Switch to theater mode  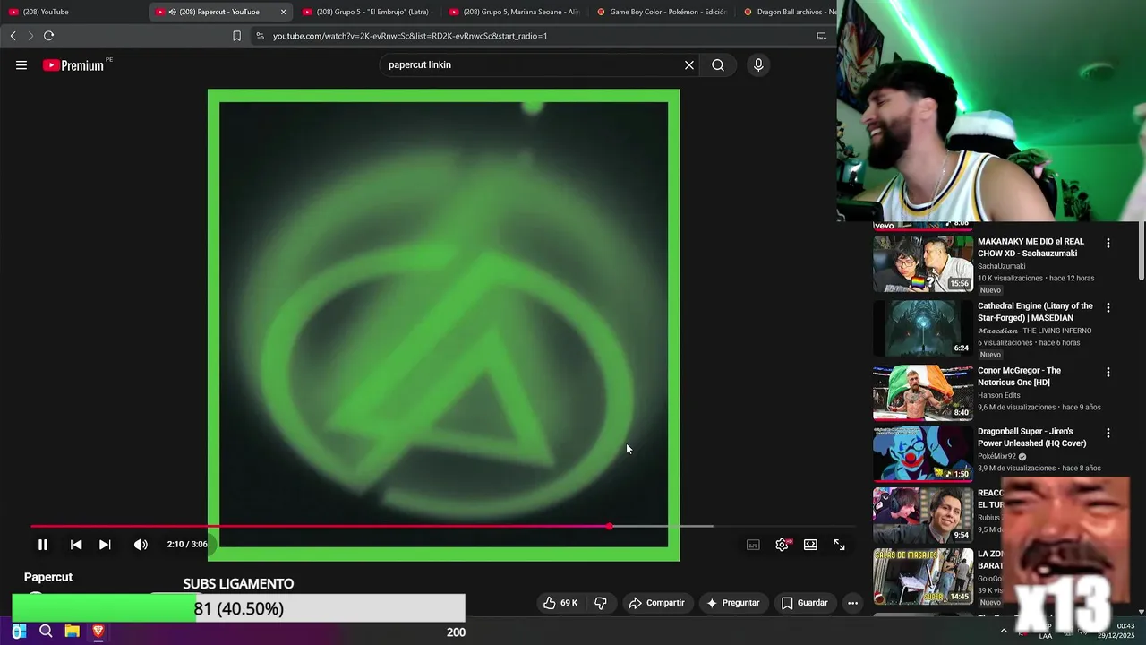coord(810,545)
